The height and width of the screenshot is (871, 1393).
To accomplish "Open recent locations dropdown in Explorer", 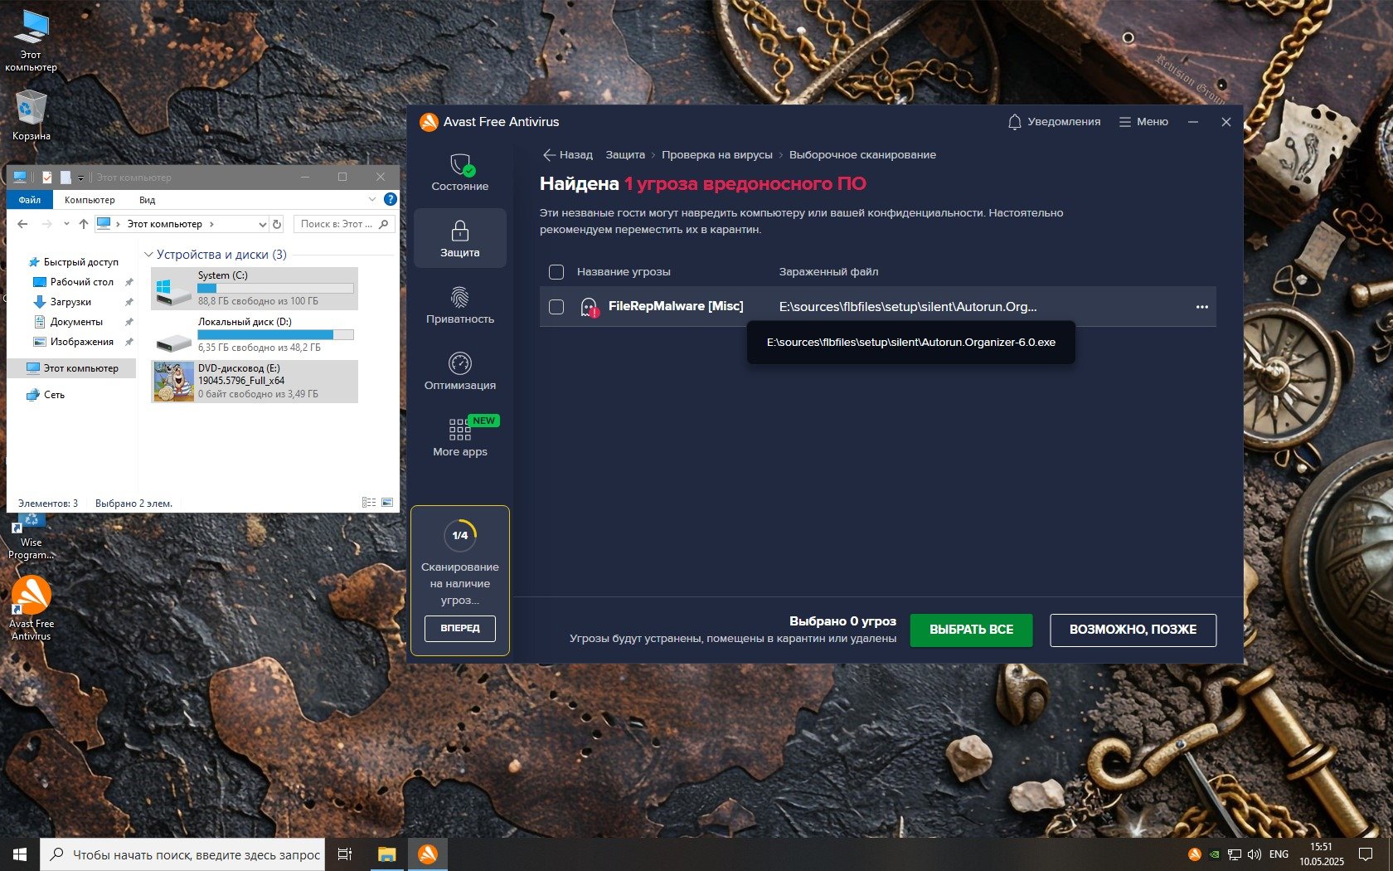I will [66, 224].
